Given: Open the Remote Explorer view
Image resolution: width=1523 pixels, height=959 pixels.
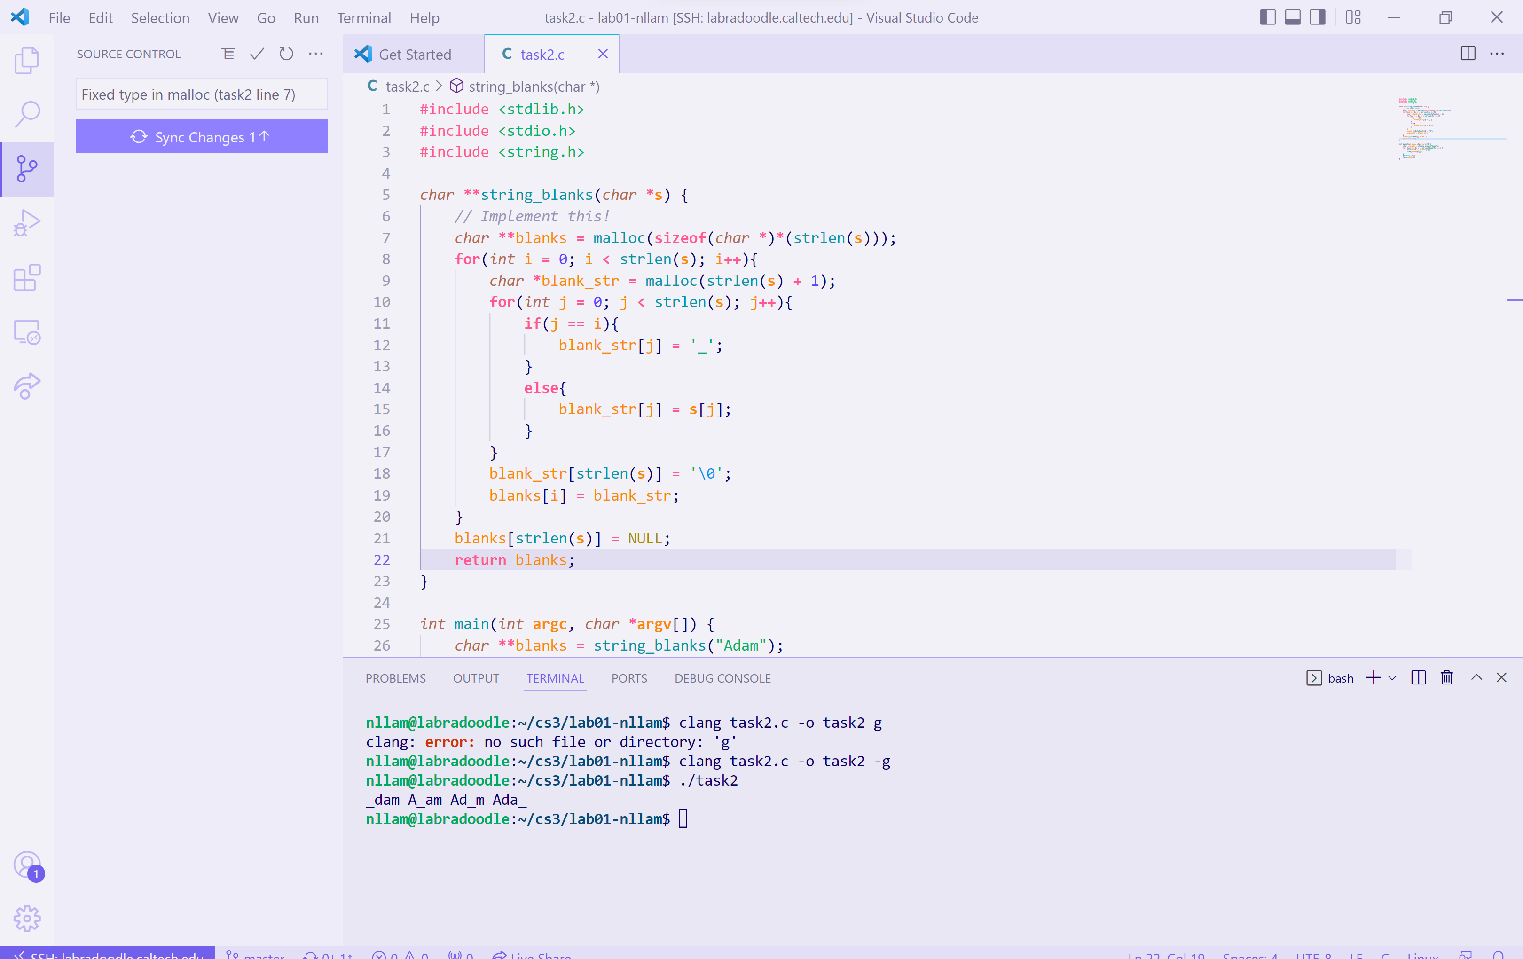Looking at the screenshot, I should (27, 332).
